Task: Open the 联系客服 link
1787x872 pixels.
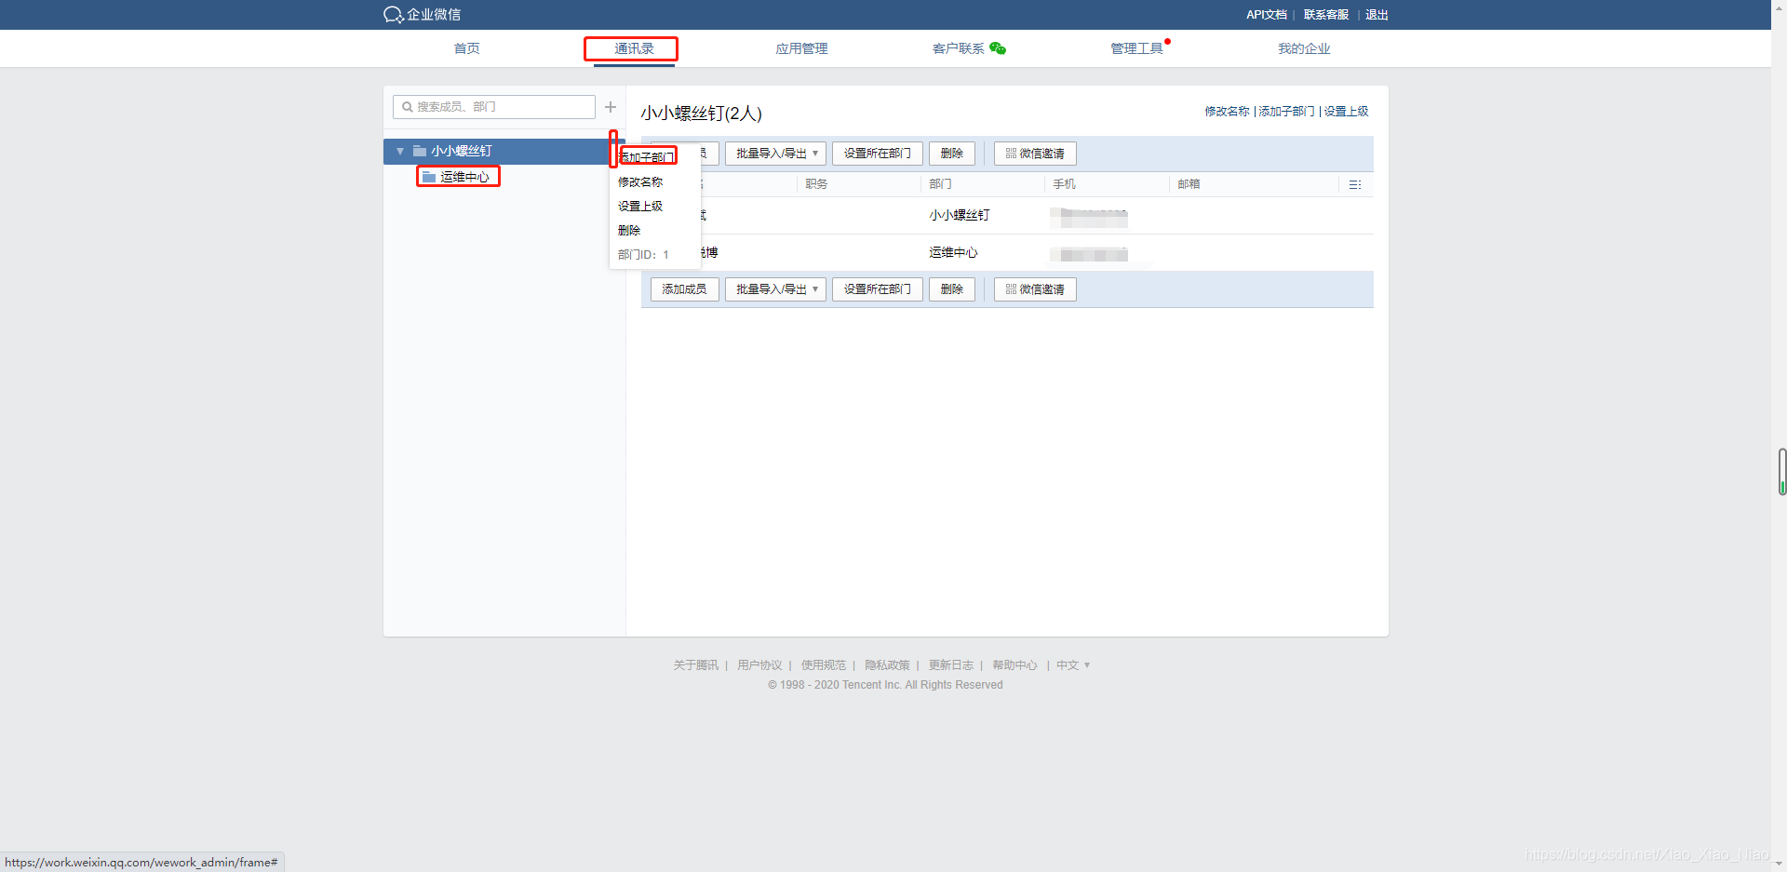Action: click(1326, 15)
